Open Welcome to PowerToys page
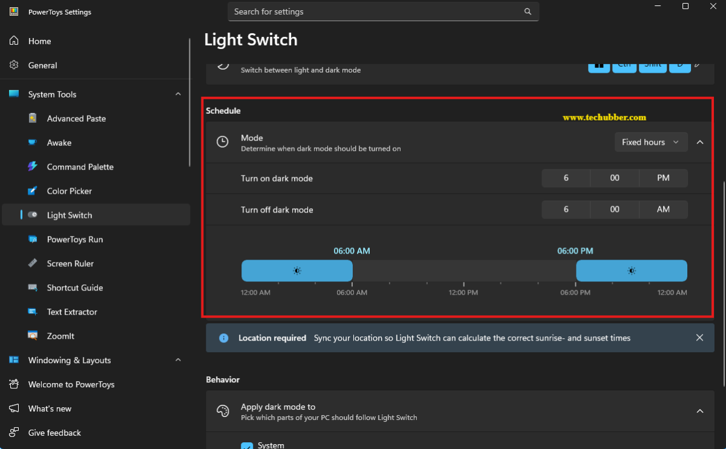 [96, 384]
